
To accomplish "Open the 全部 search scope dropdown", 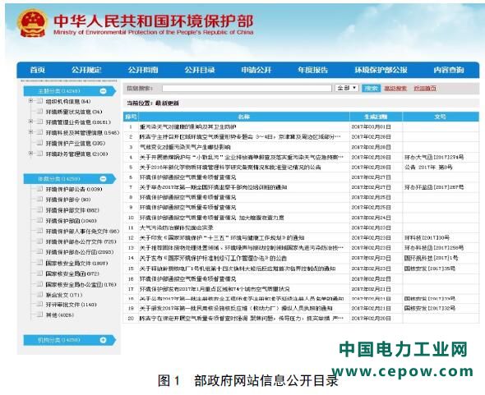I will [347, 88].
